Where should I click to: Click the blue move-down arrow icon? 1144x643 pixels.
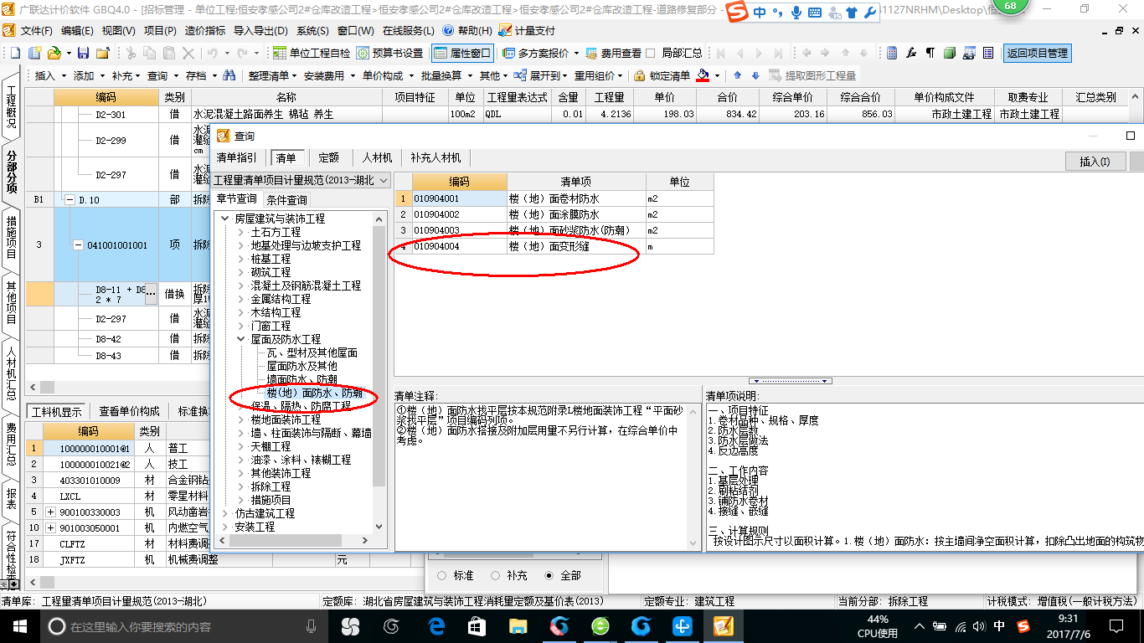[755, 75]
